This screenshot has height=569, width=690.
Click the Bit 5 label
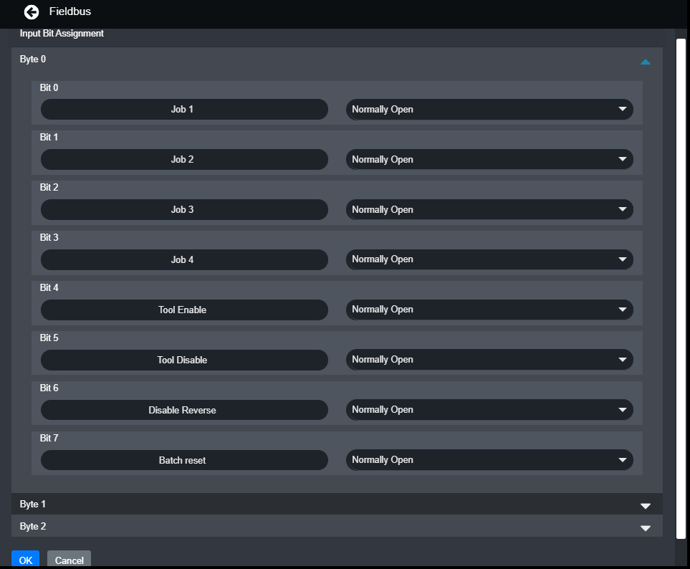tap(49, 338)
